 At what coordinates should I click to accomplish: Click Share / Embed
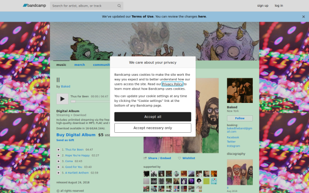click(160, 158)
